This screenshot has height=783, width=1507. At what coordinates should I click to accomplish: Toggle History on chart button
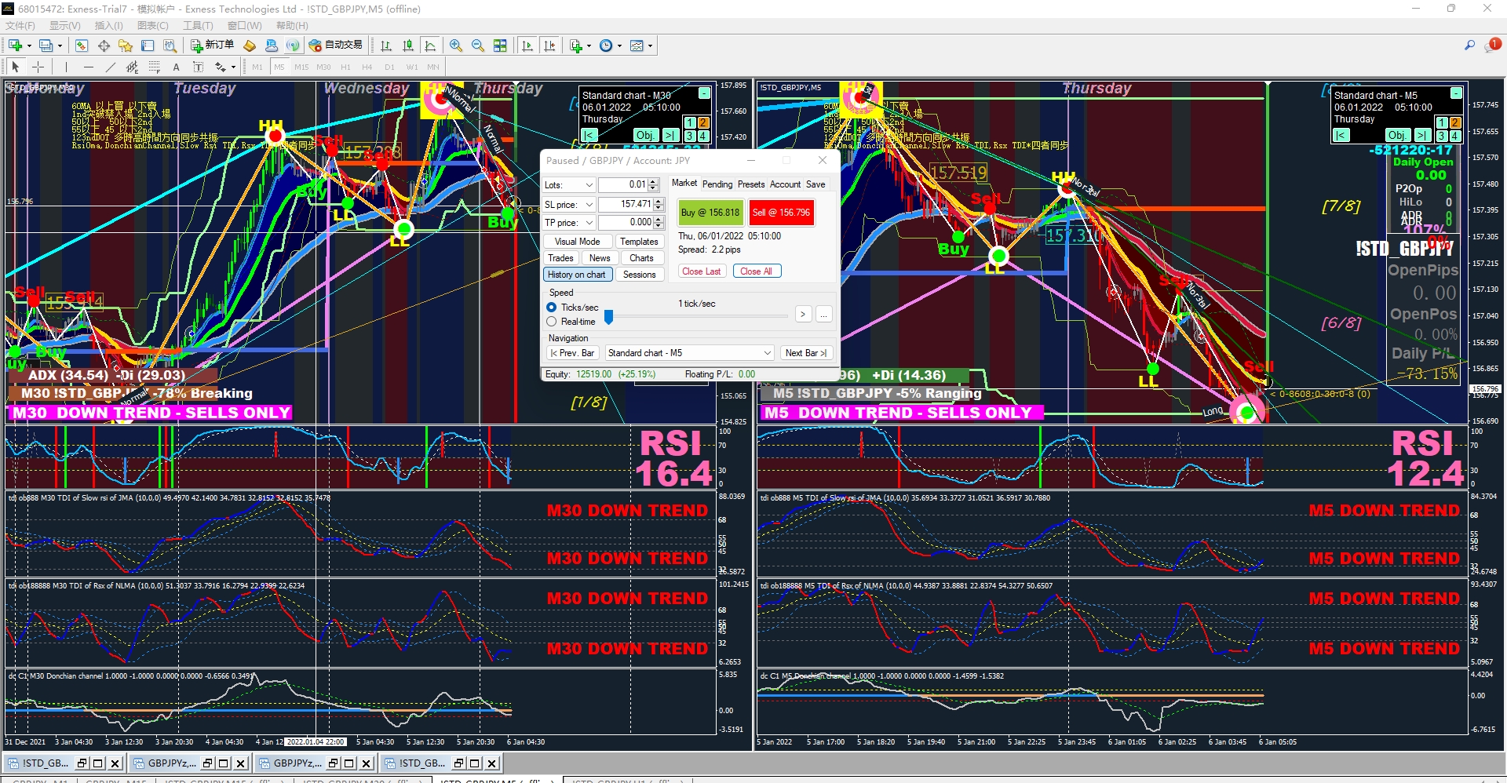pos(577,275)
